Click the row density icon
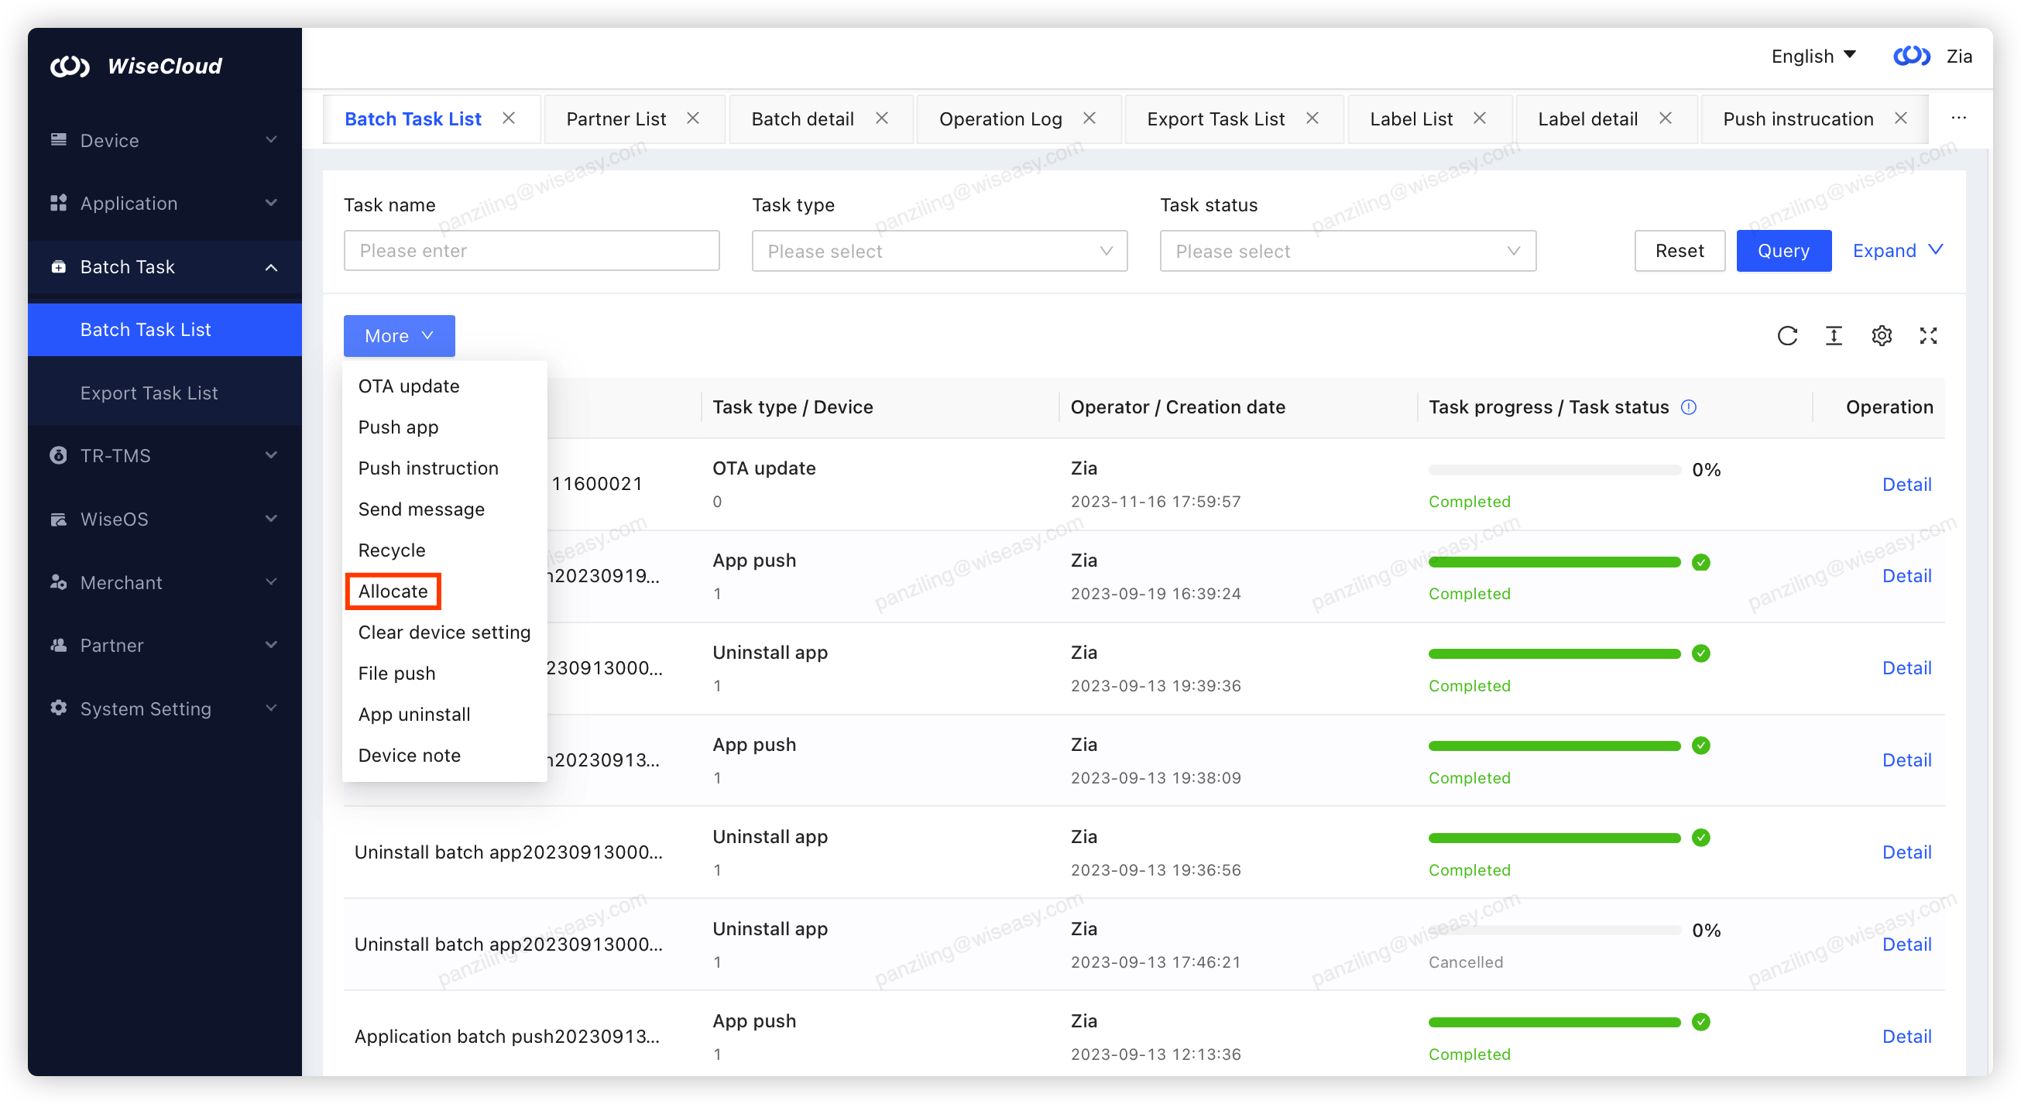The width and height of the screenshot is (2021, 1104). [x=1834, y=336]
